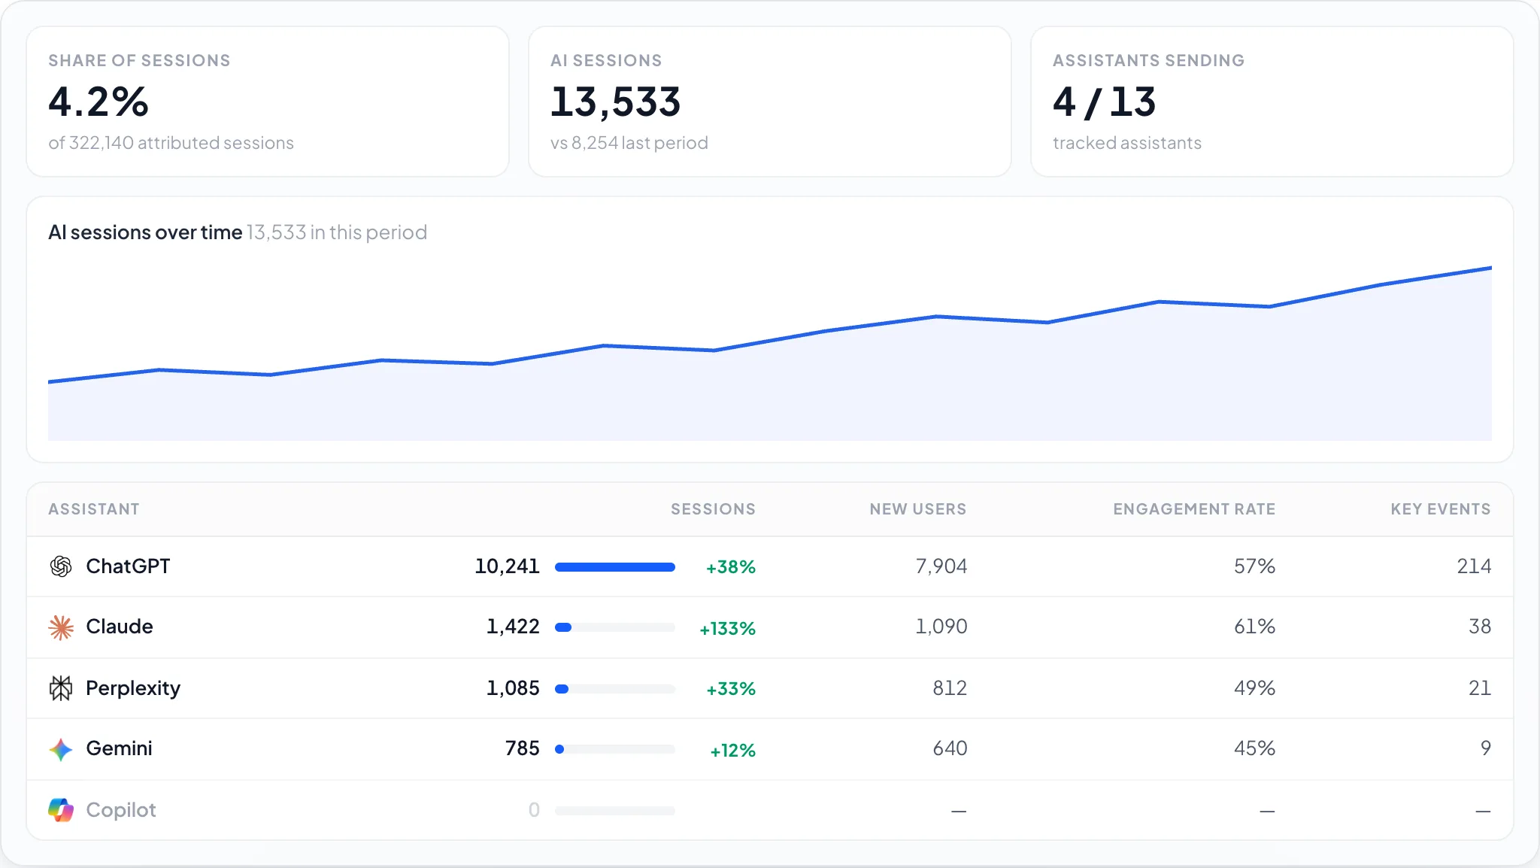Click the Claude sessions progress bar
The height and width of the screenshot is (868, 1540).
615,627
